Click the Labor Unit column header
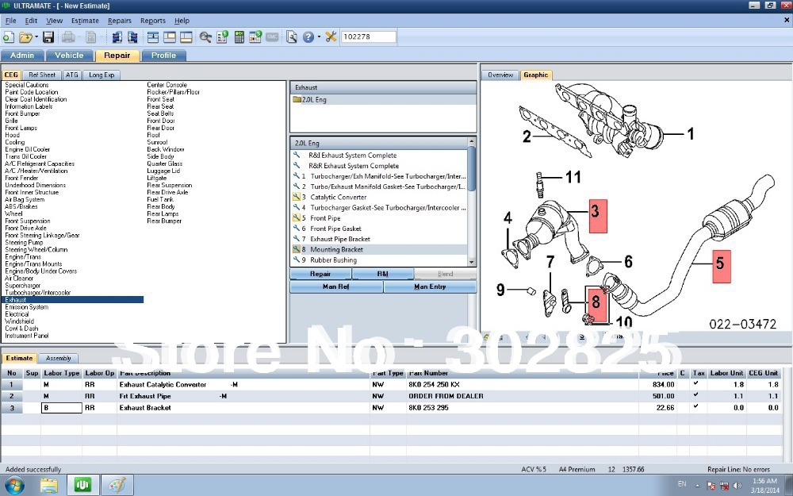 click(726, 373)
